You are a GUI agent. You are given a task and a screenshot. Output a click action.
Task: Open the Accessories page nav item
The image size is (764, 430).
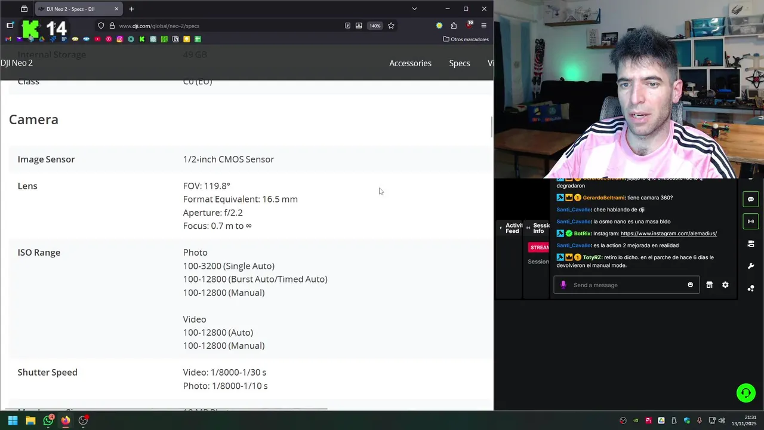point(410,63)
